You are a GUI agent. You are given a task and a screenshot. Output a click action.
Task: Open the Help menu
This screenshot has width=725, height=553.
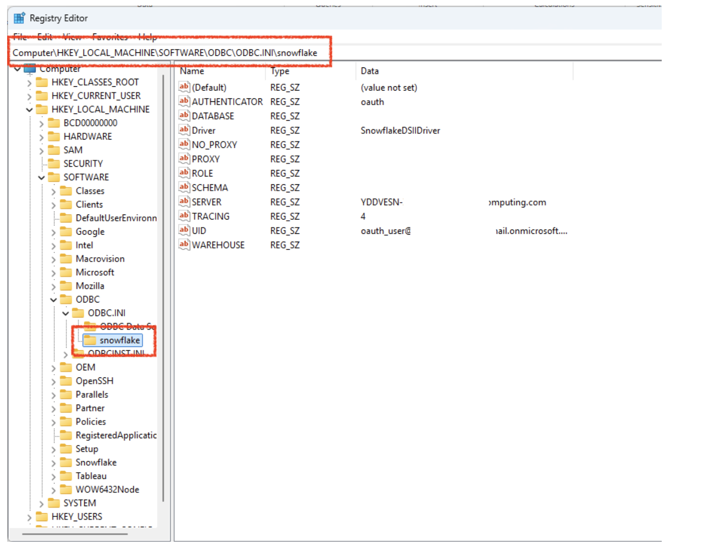click(x=148, y=37)
